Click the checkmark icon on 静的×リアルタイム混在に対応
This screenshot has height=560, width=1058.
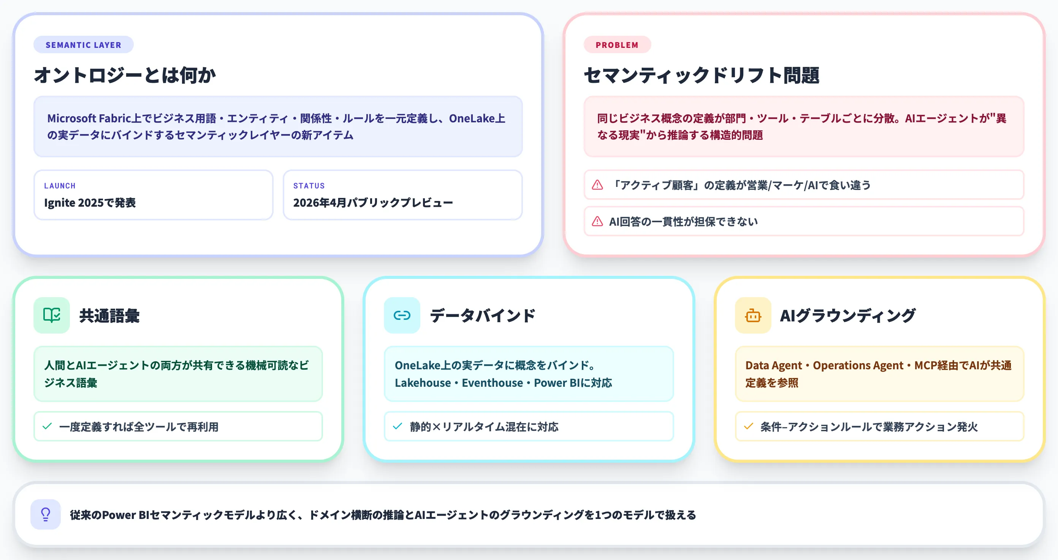397,427
